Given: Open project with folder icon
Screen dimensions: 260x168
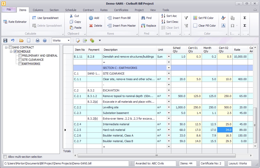Looking at the screenshot, I should pyautogui.click(x=21, y=40).
